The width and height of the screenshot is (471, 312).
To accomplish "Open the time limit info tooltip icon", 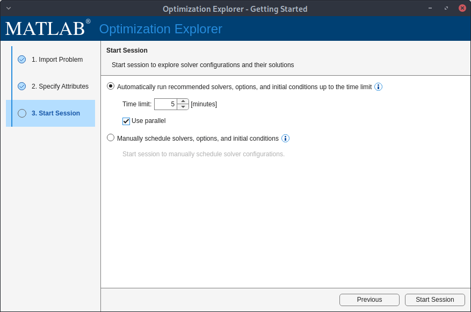I will tap(378, 86).
